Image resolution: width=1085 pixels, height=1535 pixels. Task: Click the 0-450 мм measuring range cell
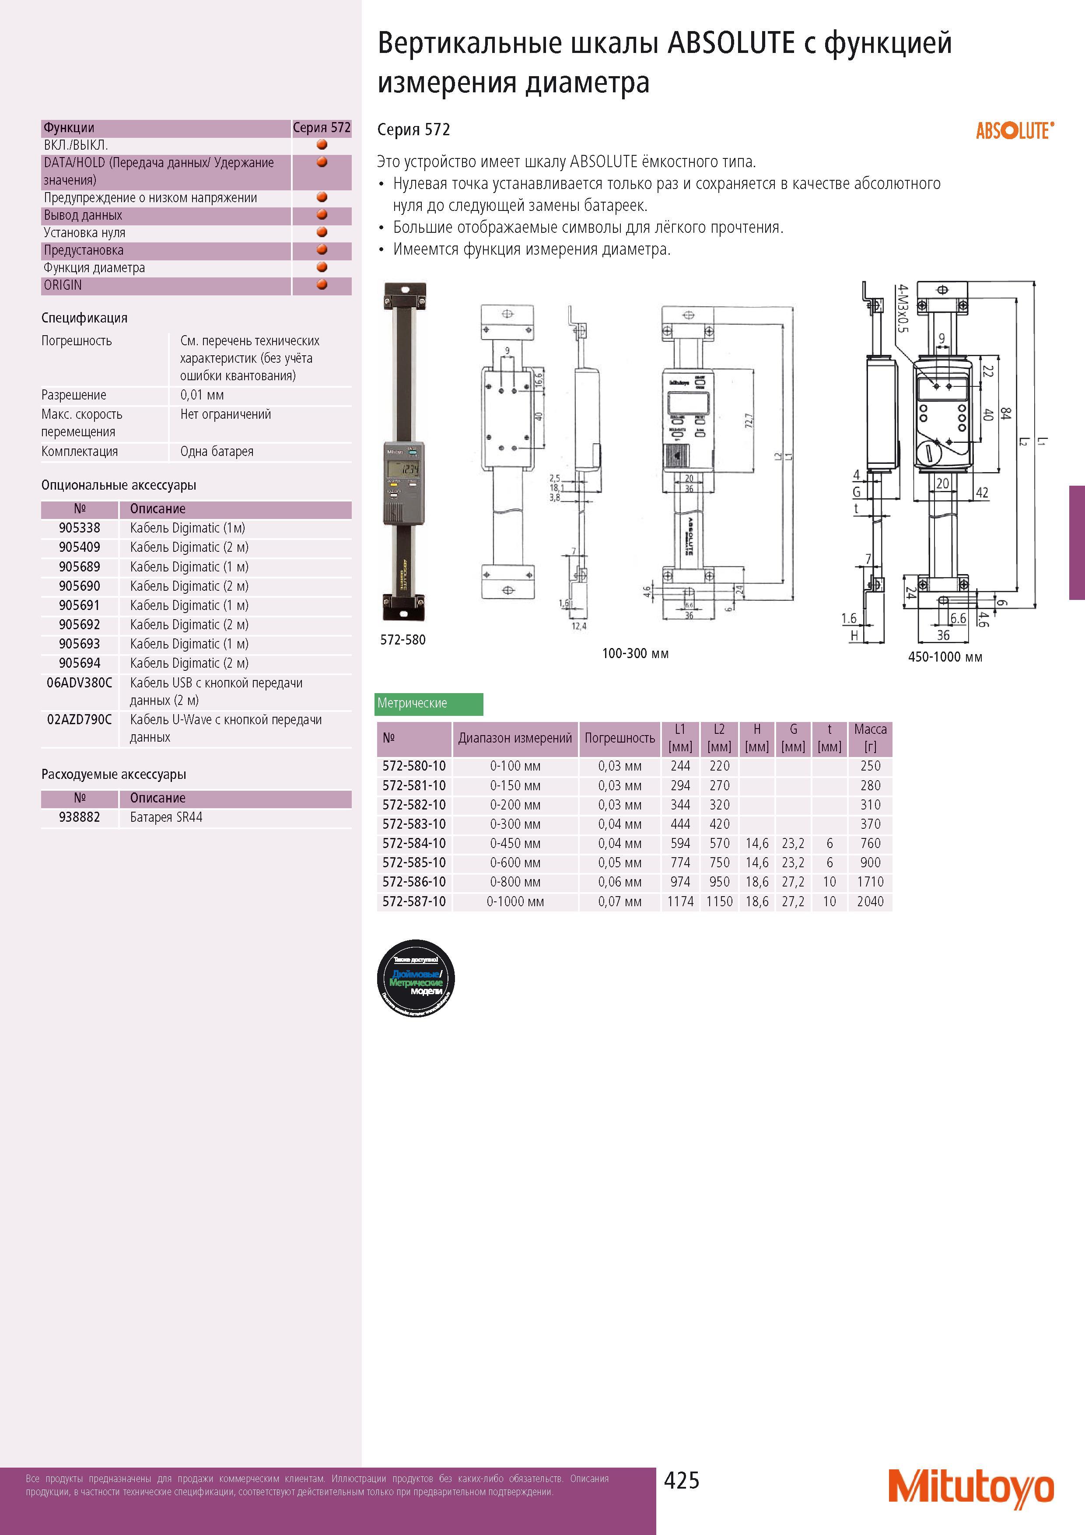pos(515,844)
